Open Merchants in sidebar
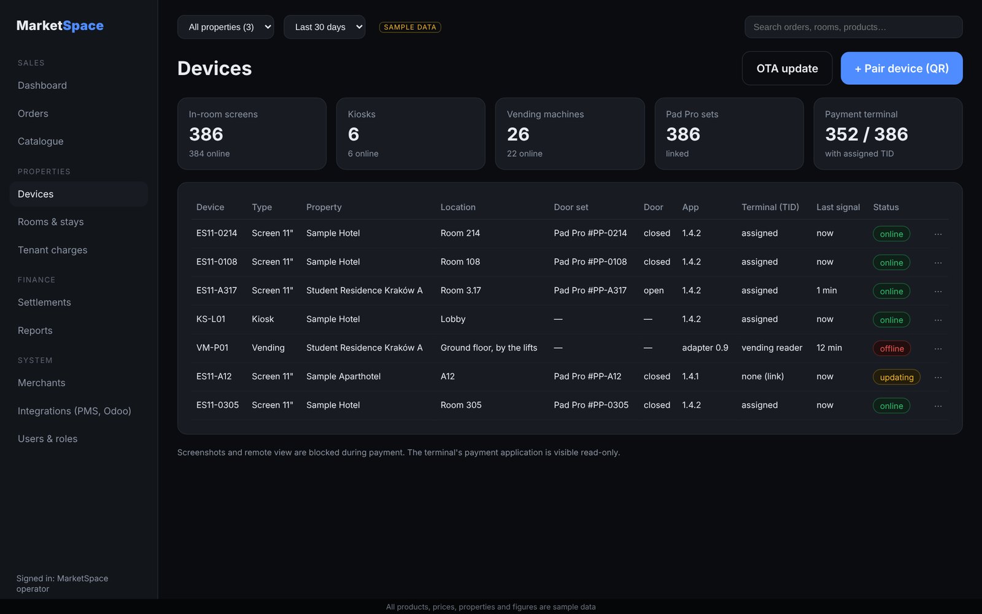Screen dimensions: 982x614 (x=79, y=383)
